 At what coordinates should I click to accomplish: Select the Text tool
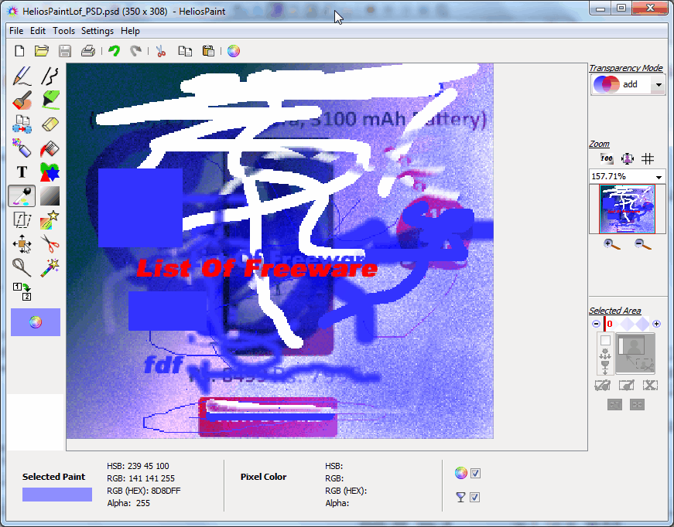(x=22, y=172)
